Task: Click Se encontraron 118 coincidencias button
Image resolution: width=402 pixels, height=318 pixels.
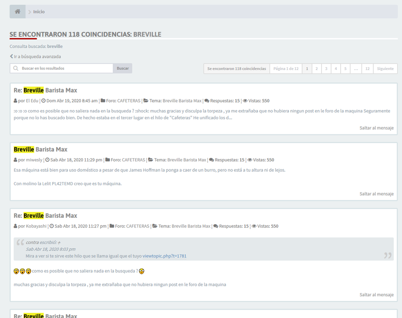Action: click(x=237, y=68)
